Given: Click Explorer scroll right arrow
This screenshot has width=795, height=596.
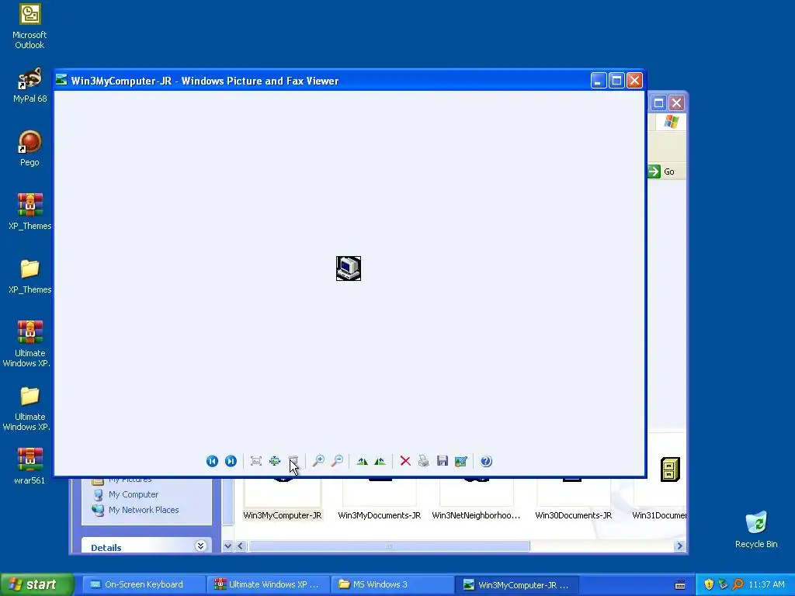Looking at the screenshot, I should click(679, 546).
